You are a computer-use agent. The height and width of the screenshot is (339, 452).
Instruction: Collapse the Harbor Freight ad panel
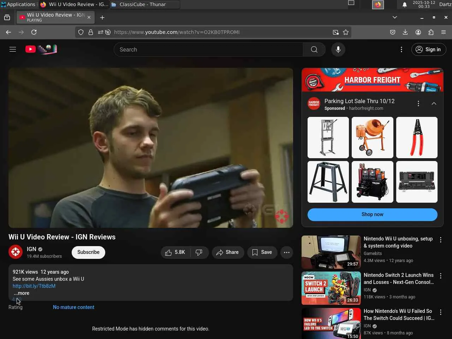[x=434, y=103]
